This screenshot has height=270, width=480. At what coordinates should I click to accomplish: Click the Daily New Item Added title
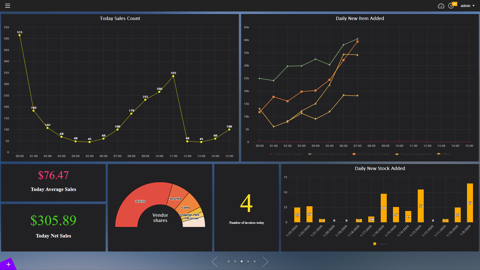click(x=360, y=18)
